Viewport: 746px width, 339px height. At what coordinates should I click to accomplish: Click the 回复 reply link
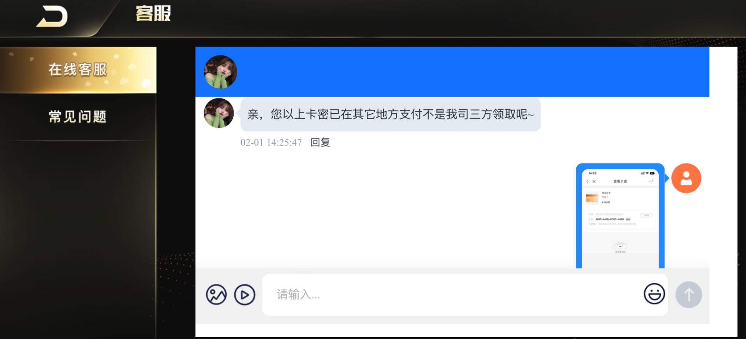coord(320,142)
